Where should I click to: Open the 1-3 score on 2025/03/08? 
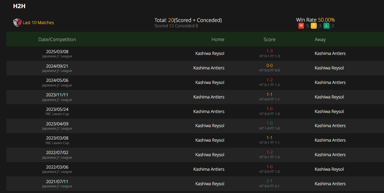[269, 51]
